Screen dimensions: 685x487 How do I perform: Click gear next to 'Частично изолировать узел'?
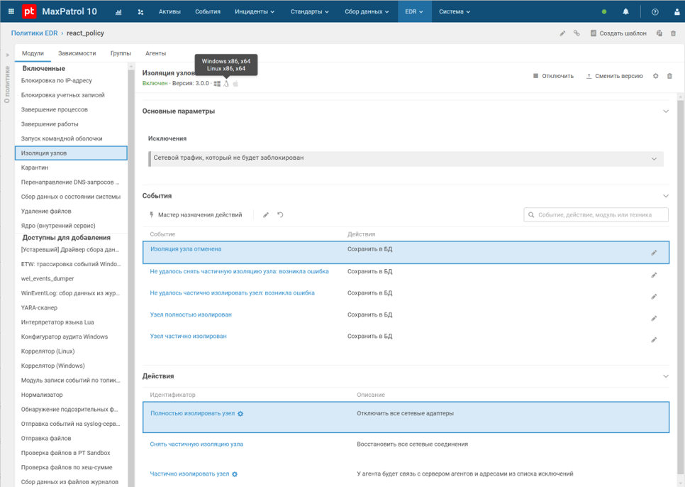(235, 474)
